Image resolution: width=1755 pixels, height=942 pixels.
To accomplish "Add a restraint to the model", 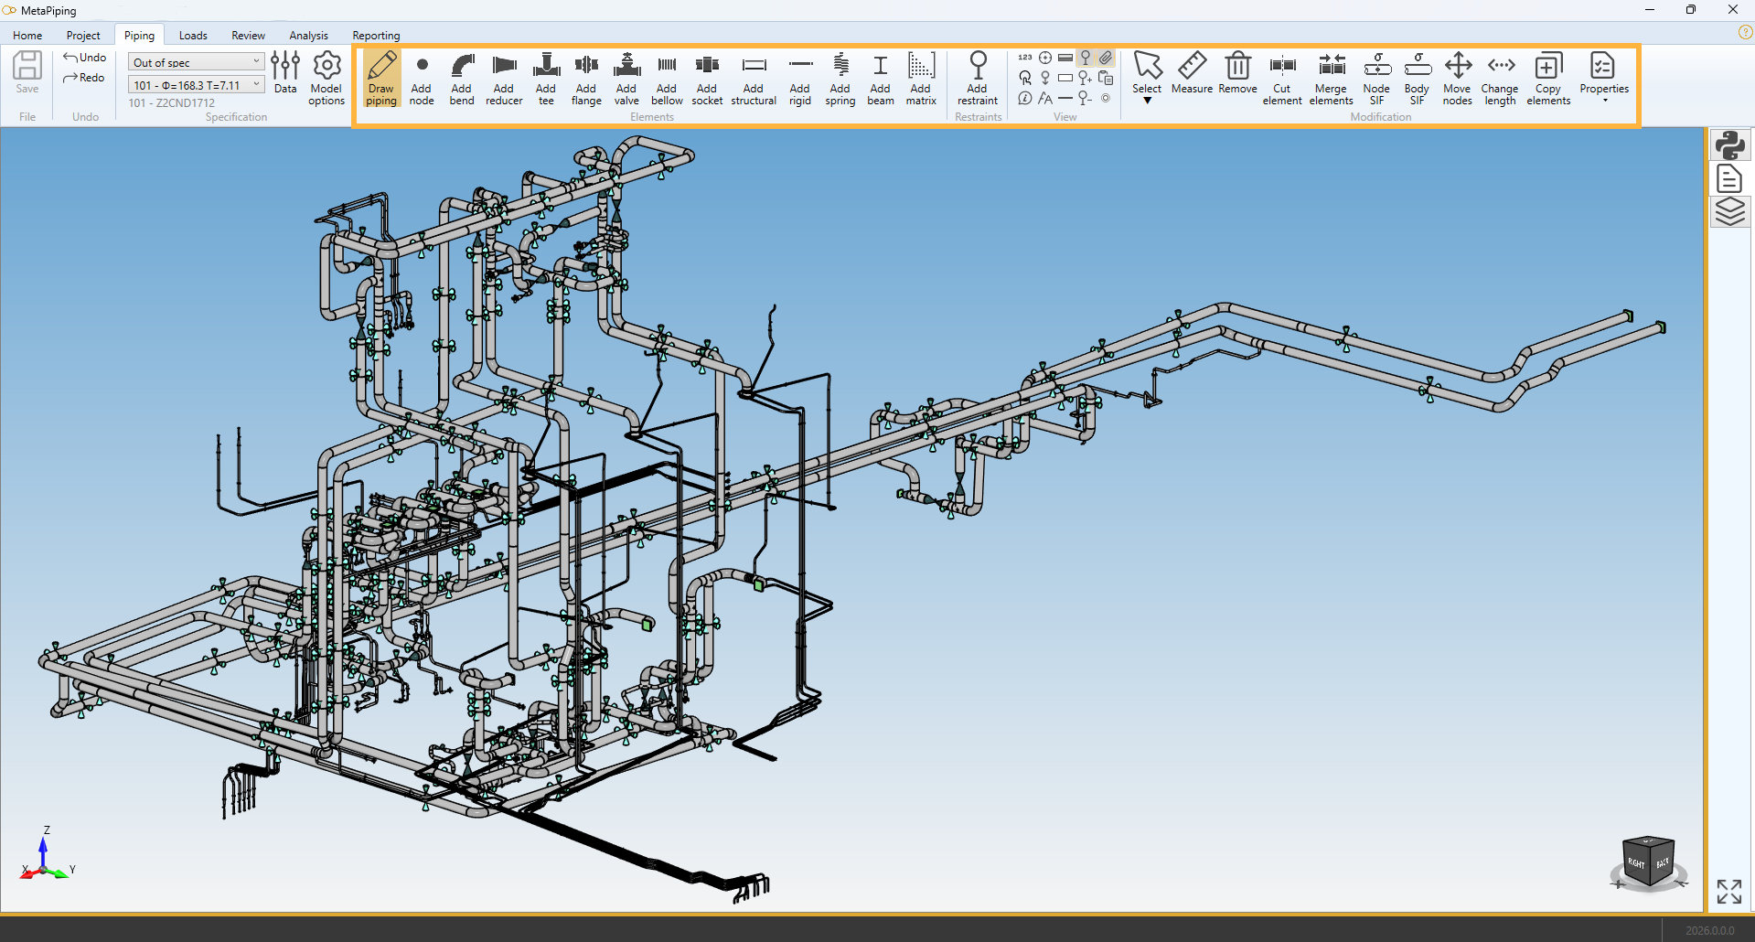I will (x=977, y=79).
